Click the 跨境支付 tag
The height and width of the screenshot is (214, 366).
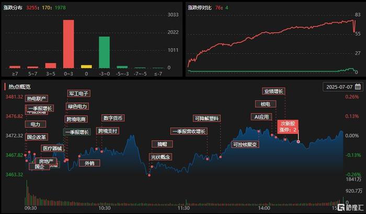(x=108, y=131)
